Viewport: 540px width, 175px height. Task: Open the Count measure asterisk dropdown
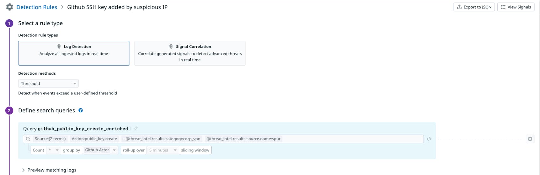pyautogui.click(x=53, y=150)
